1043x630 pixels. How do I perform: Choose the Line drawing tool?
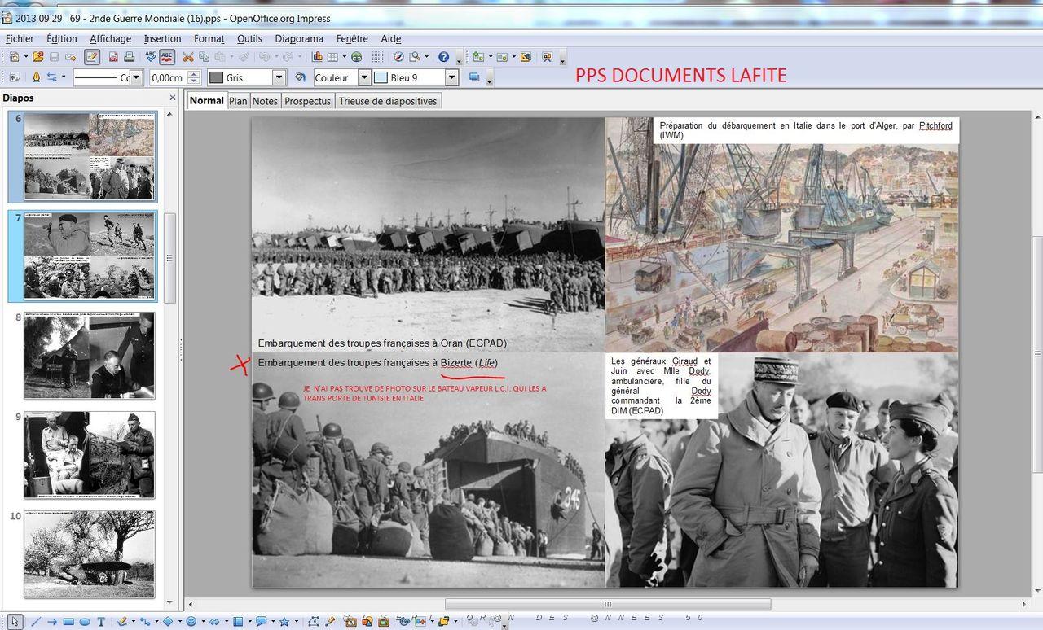[x=35, y=622]
